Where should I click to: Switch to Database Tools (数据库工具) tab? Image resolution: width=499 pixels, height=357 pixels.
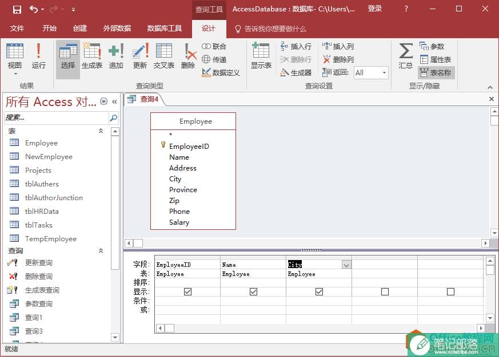pos(164,29)
